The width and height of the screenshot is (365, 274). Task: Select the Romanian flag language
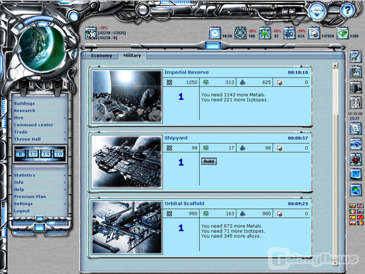(x=360, y=223)
